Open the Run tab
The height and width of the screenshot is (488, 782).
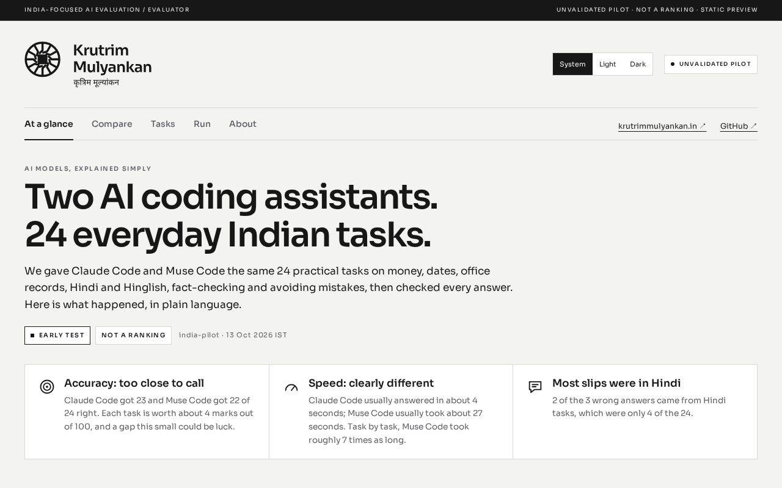point(202,124)
